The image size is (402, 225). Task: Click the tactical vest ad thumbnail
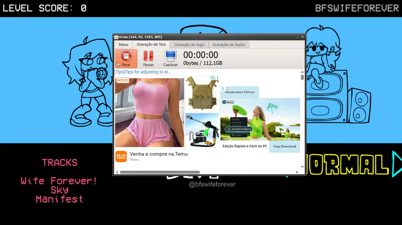click(x=202, y=94)
